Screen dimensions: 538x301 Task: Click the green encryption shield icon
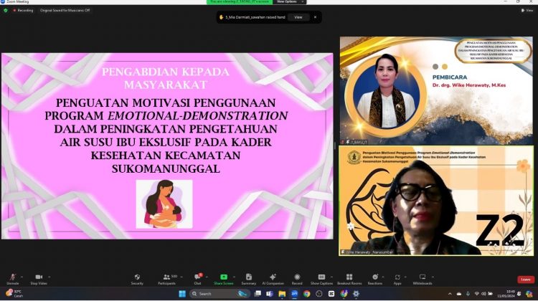tap(6, 11)
